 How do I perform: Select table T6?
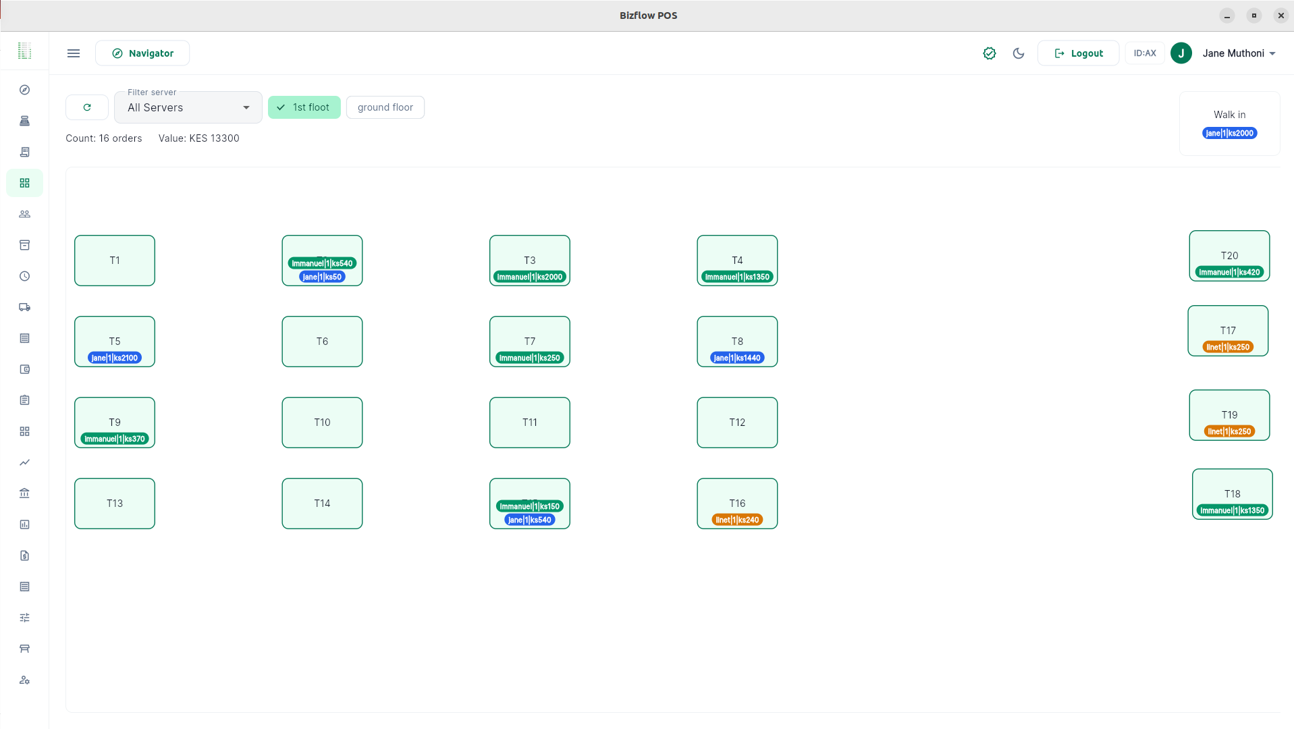[322, 342]
